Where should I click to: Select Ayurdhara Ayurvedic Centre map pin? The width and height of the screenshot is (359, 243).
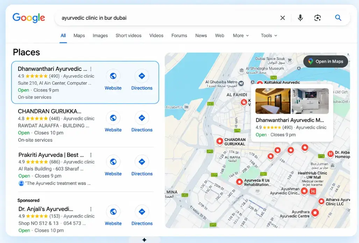315,213
